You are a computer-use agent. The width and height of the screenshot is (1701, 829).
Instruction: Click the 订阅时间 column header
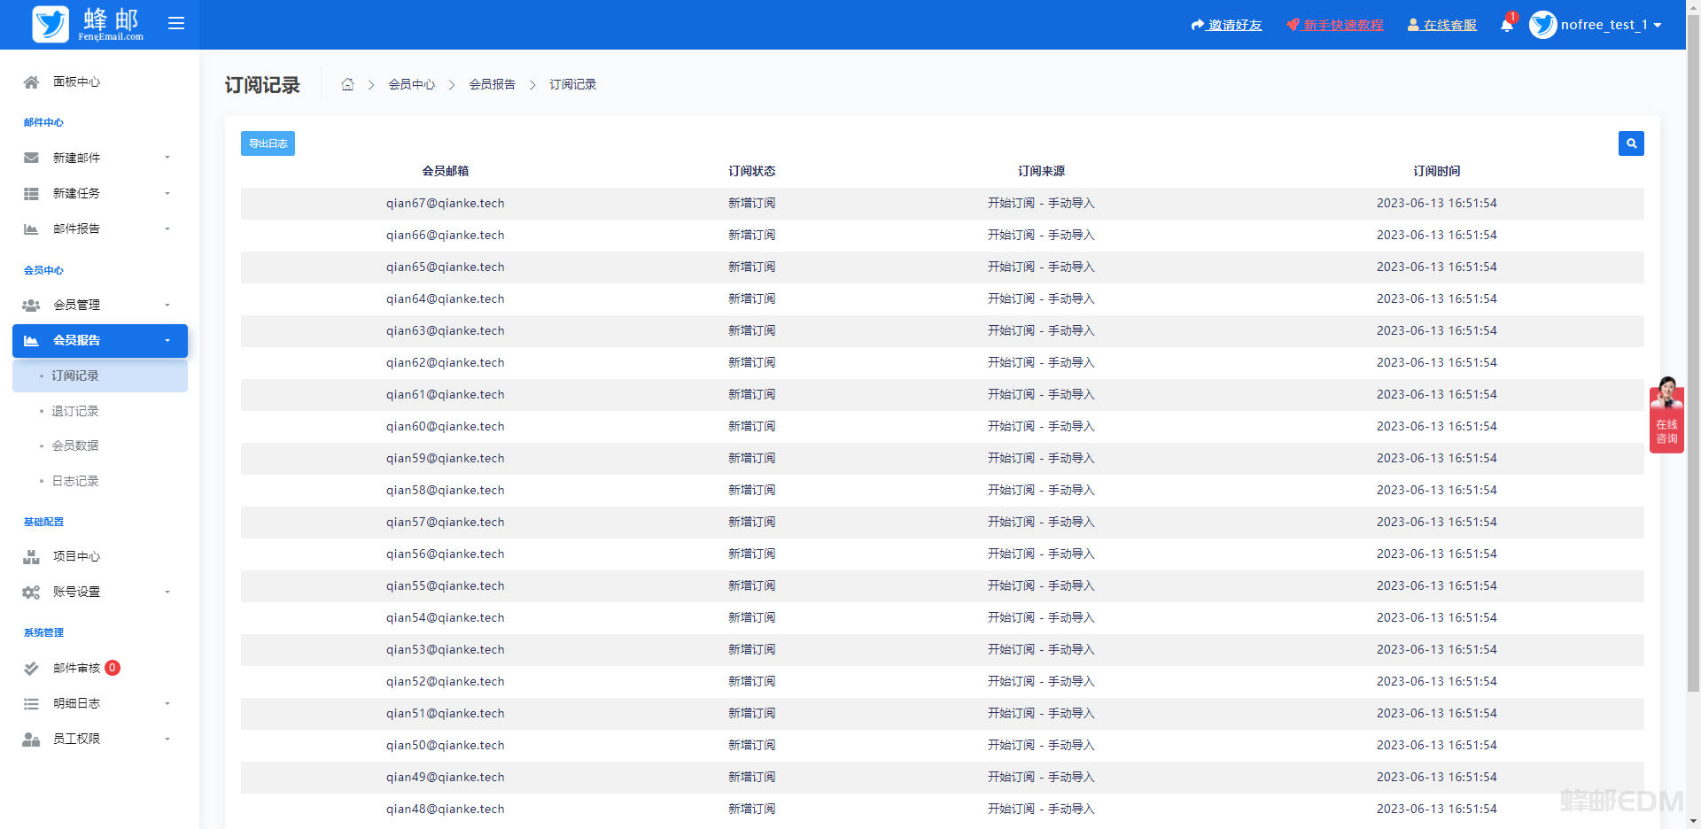pos(1437,171)
